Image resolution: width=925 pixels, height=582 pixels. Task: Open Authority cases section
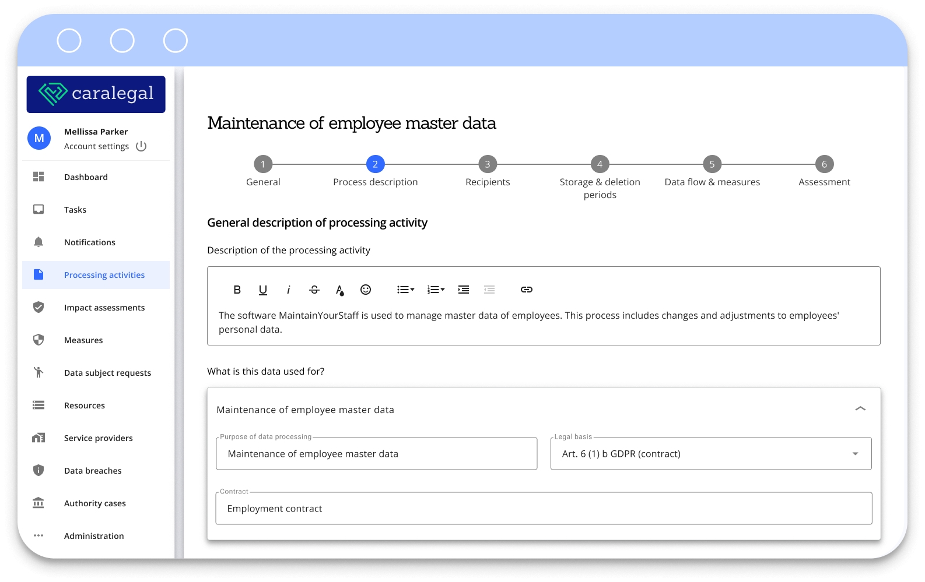tap(96, 503)
